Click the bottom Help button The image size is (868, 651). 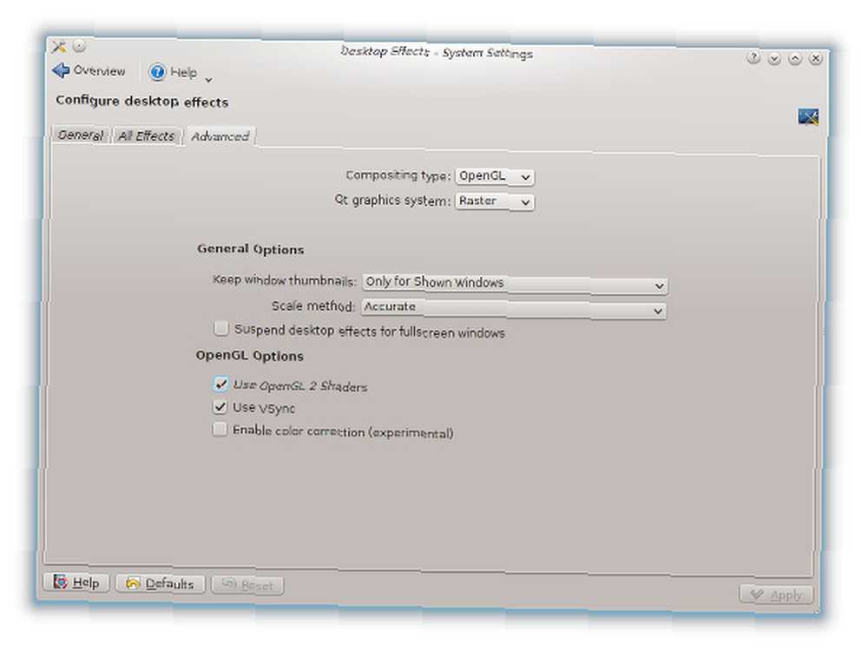point(76,582)
